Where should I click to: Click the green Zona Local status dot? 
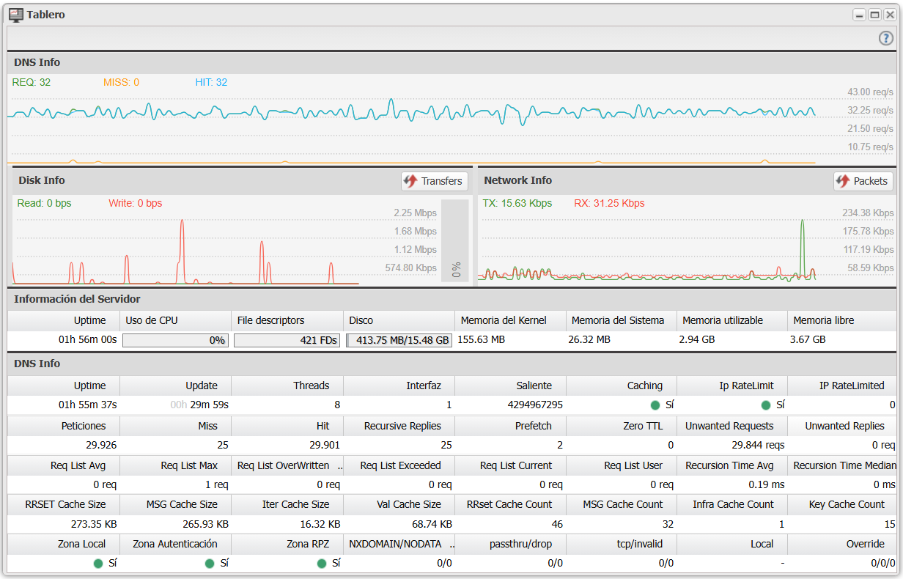tap(98, 564)
